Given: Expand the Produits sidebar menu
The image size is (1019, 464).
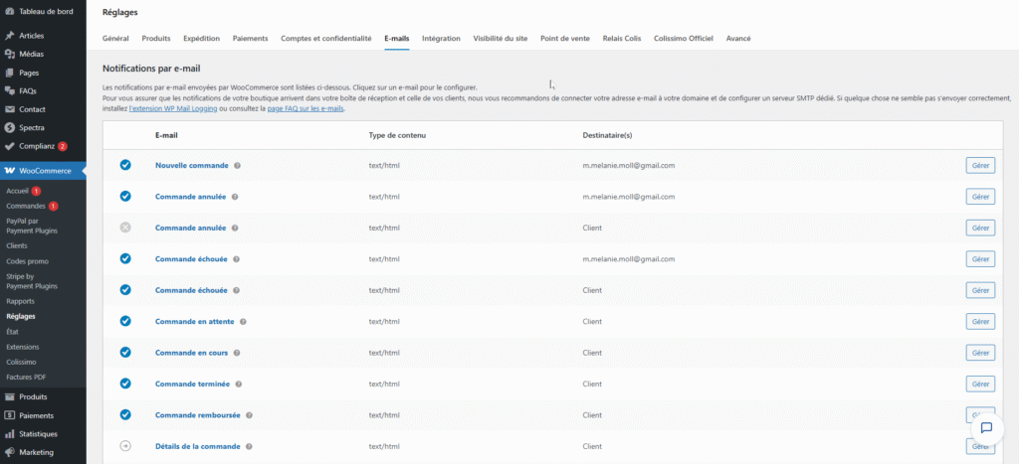Looking at the screenshot, I should coord(33,396).
